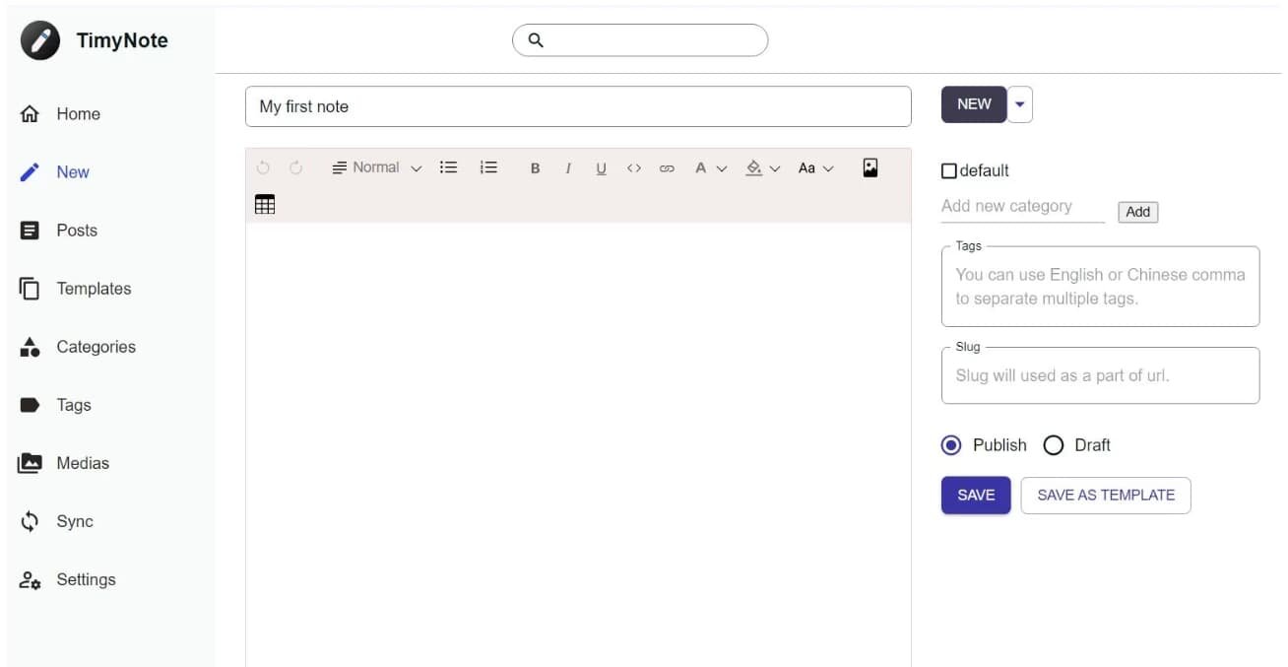Image resolution: width=1288 pixels, height=667 pixels.
Task: Click the SAVE AS TEMPLATE button
Action: coord(1105,495)
